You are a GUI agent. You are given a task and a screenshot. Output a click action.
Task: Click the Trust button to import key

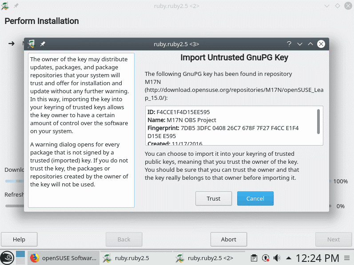[214, 198]
